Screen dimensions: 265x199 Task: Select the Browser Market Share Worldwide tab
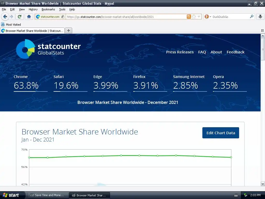tap(32, 31)
